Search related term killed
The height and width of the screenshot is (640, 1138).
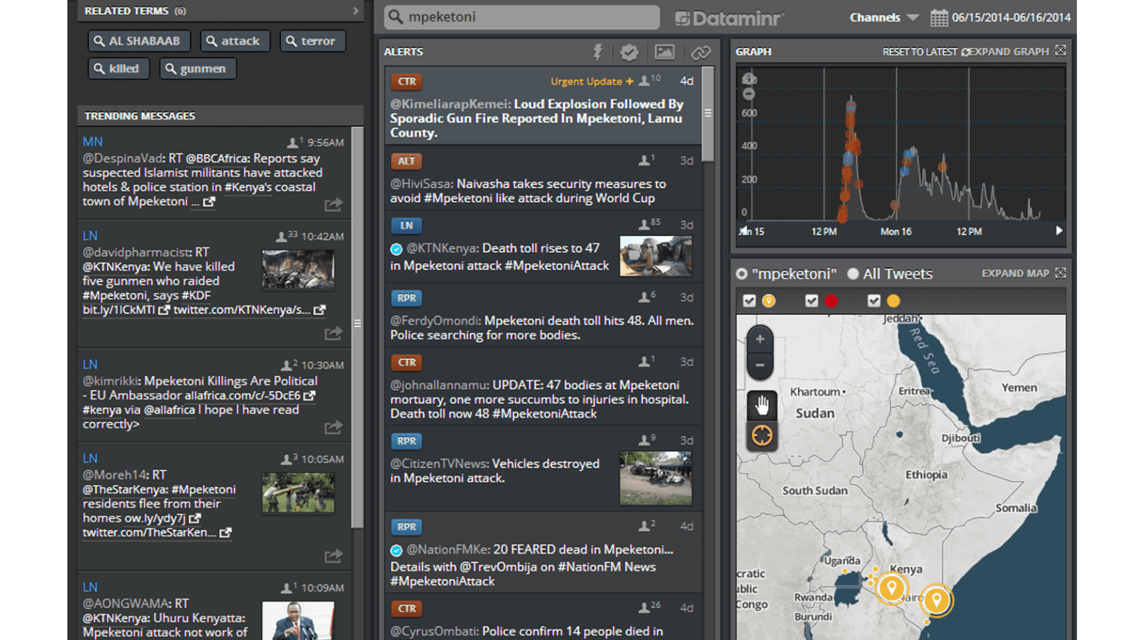click(119, 69)
